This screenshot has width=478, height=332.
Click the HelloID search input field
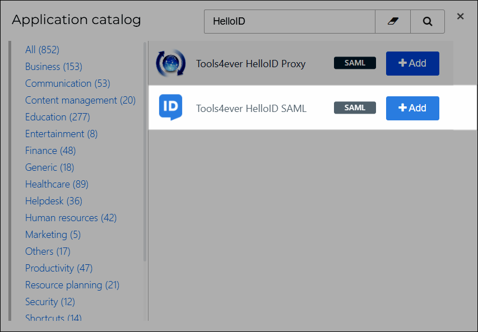pyautogui.click(x=290, y=21)
